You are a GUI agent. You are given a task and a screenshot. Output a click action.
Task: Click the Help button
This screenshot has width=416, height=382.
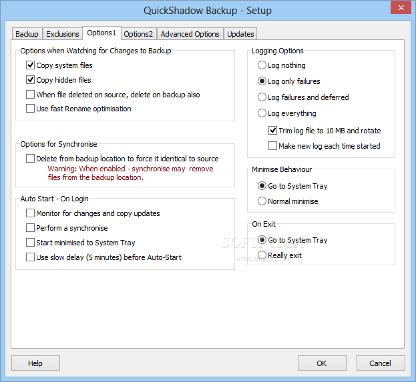coord(35,363)
